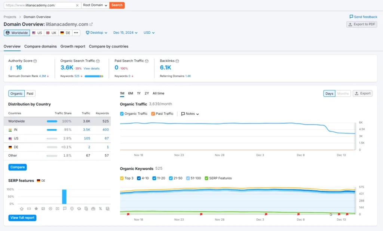Click View full report button
Viewport: 383px width, 231px height.
(22, 218)
